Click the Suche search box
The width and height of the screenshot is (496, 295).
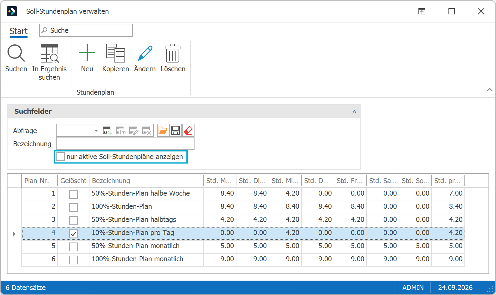(x=86, y=30)
